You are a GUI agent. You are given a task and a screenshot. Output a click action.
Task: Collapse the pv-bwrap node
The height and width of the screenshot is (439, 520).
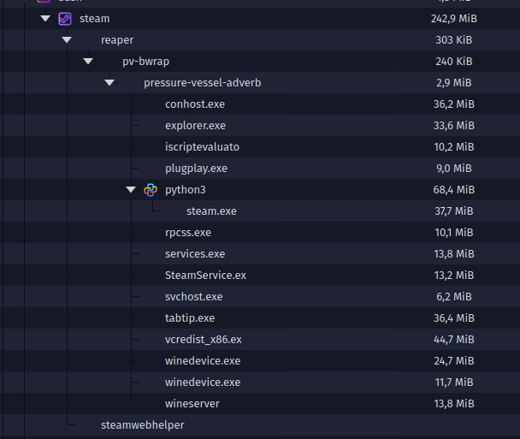click(x=88, y=61)
